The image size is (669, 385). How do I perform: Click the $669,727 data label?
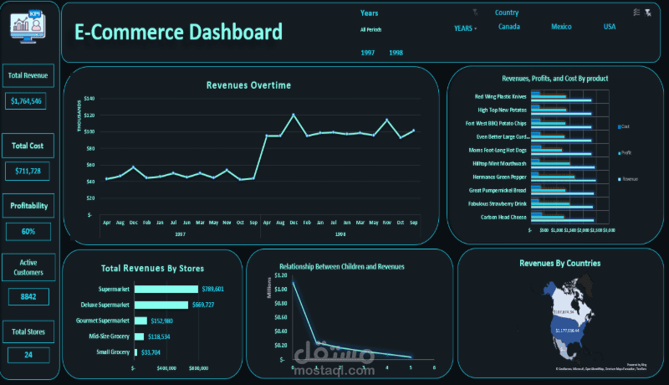203,305
